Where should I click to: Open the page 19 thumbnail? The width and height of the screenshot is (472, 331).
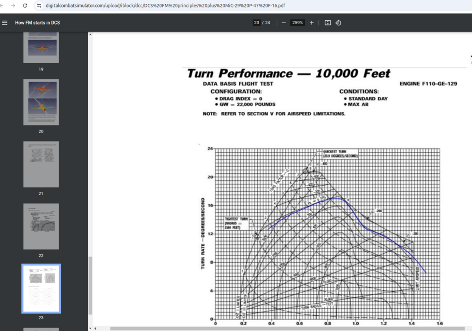(41, 46)
